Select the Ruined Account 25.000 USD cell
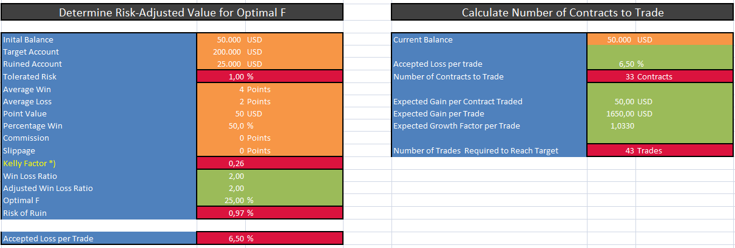 coord(269,64)
